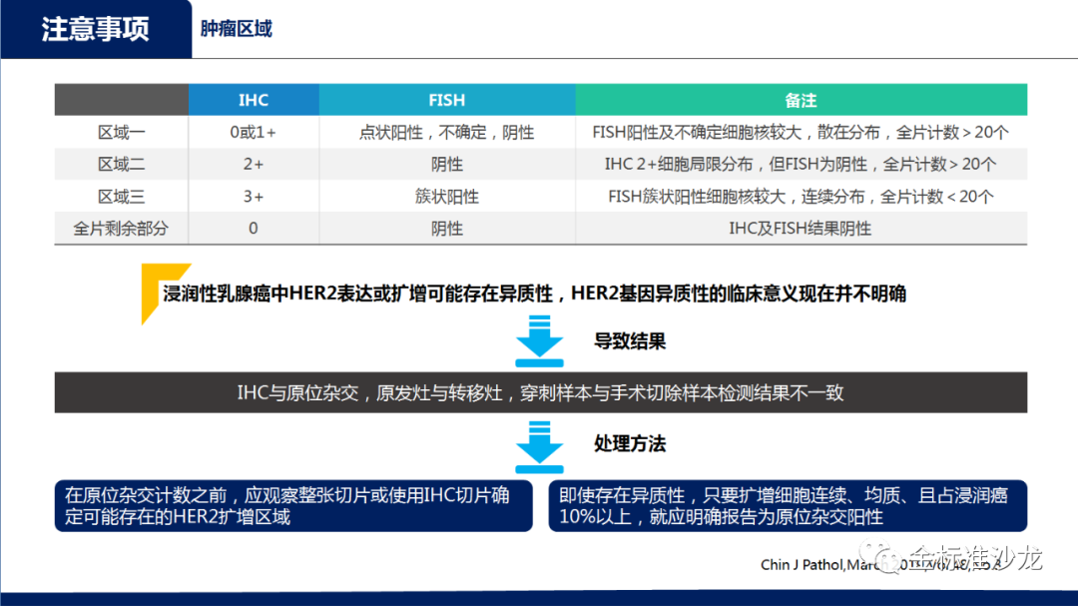Click the 簇状阳性 cell
This screenshot has width=1078, height=606.
pos(447,197)
